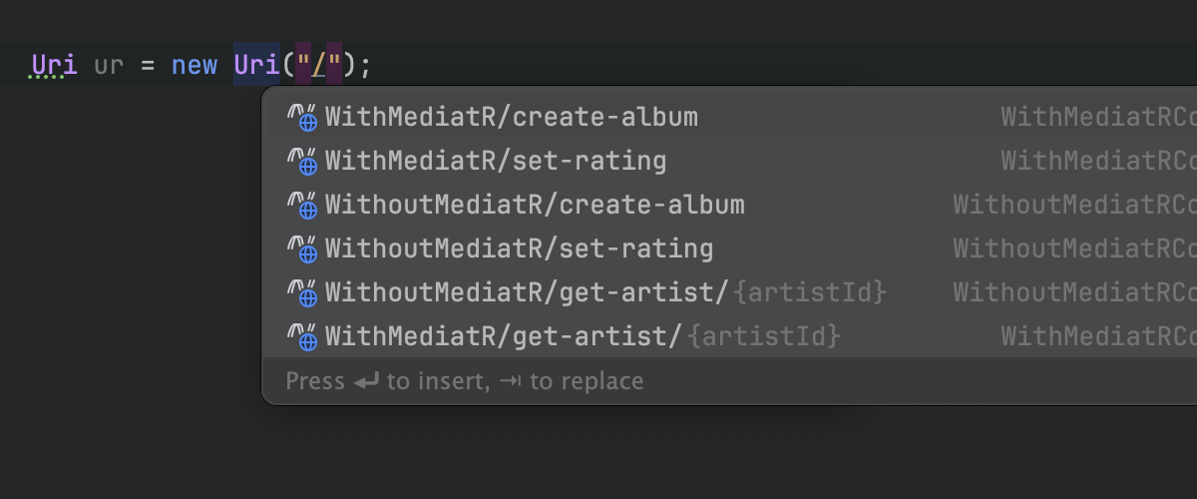The image size is (1197, 499).
Task: Click the route icon beside WithoutMediatR/get-artist
Action: (301, 293)
